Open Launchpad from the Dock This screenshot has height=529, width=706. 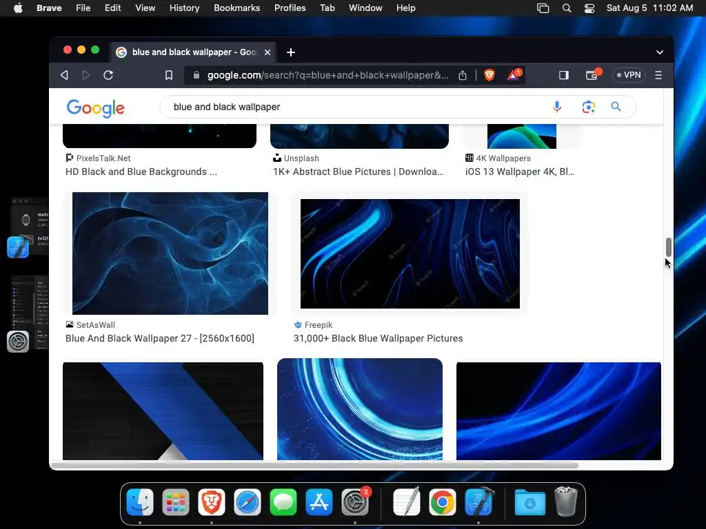[x=176, y=502]
